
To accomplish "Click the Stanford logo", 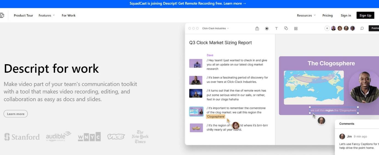I will point(22,137).
